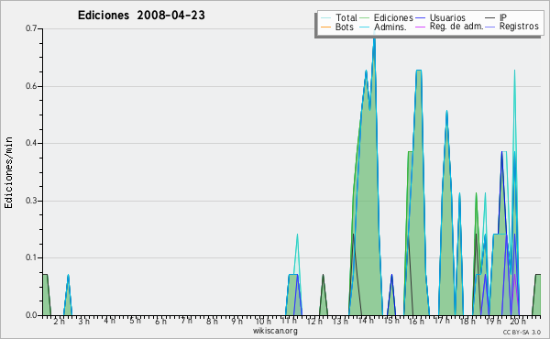
Task: Open the wikiscan.org source label
Action: click(275, 331)
